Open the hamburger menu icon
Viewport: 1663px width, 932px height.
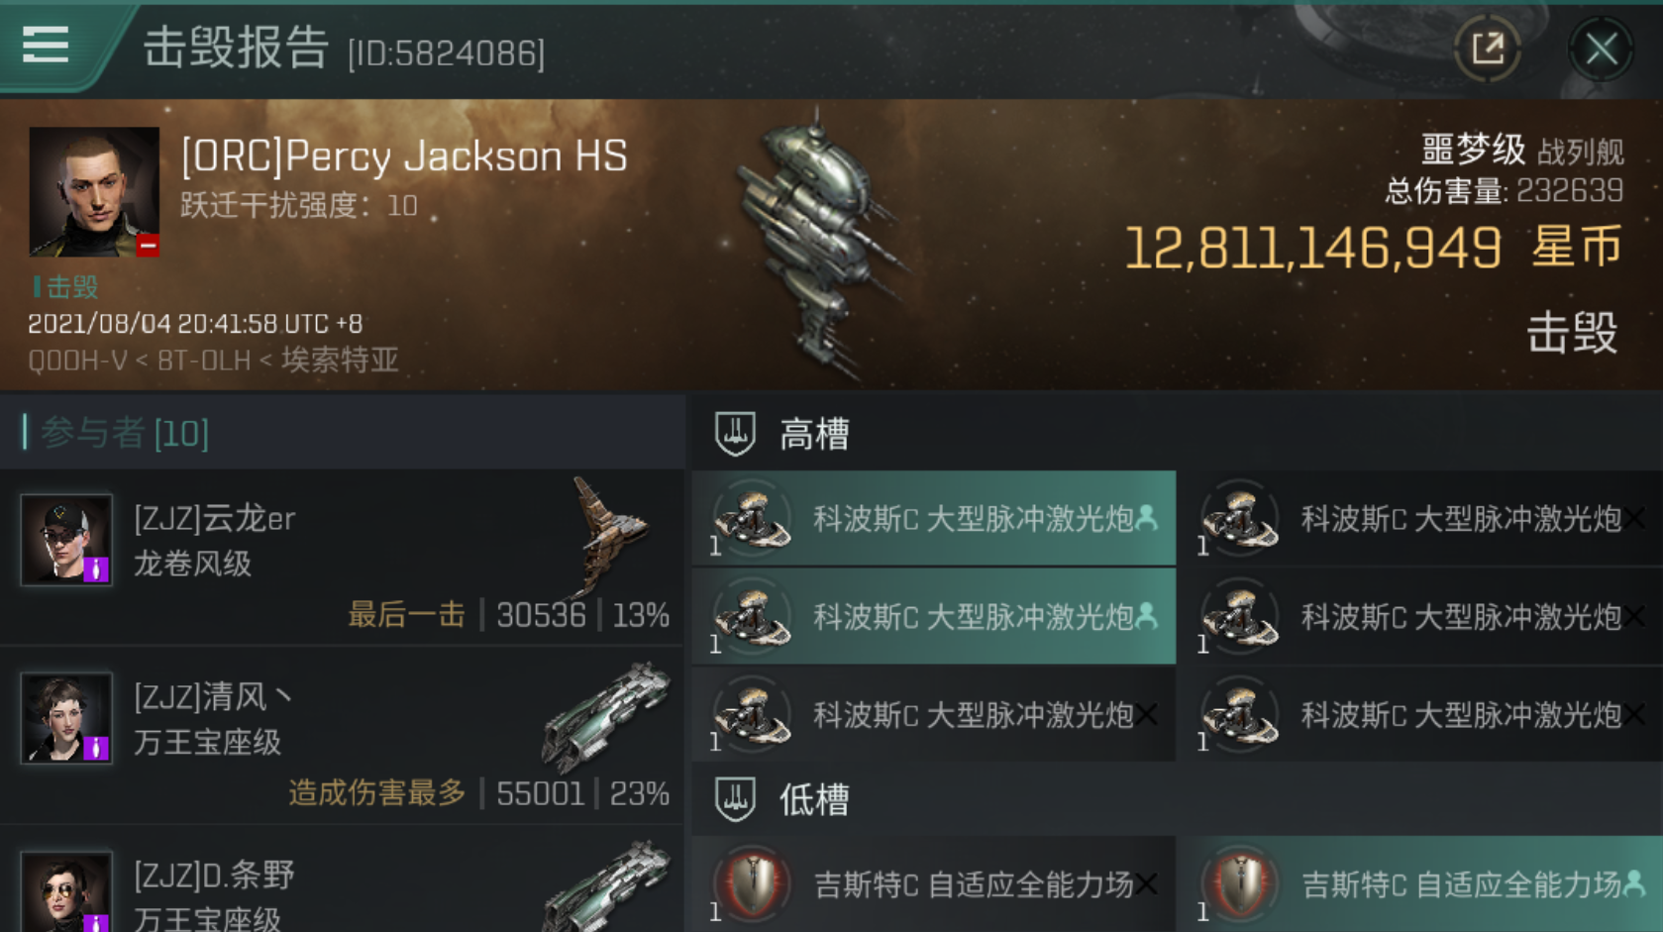(x=46, y=45)
